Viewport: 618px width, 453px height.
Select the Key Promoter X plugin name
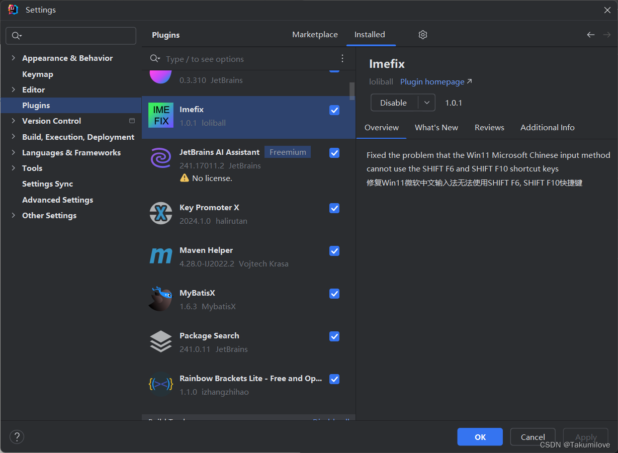click(x=209, y=207)
